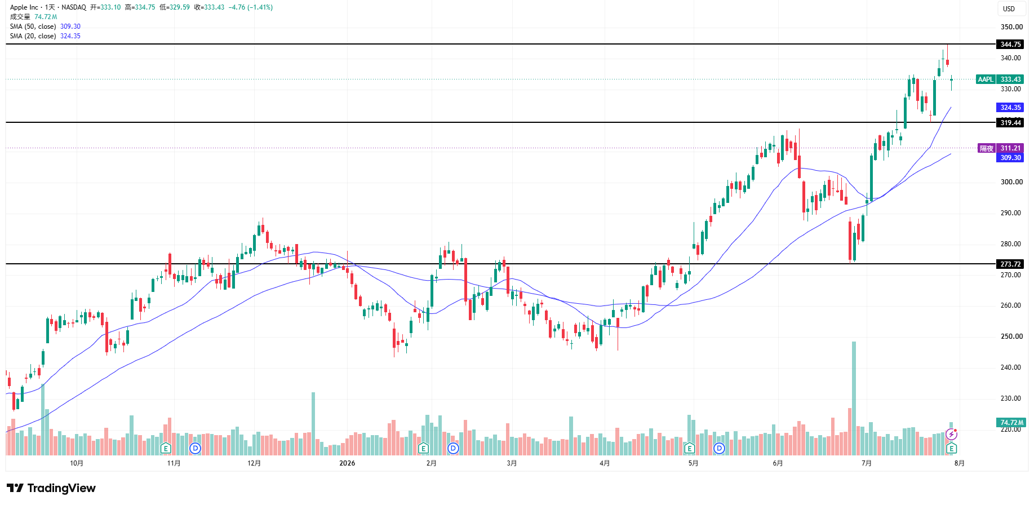
Task: Click the 3月 time axis label
Action: pos(512,463)
